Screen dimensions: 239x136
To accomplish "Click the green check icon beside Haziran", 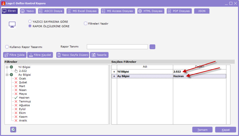I will (x=16, y=98).
